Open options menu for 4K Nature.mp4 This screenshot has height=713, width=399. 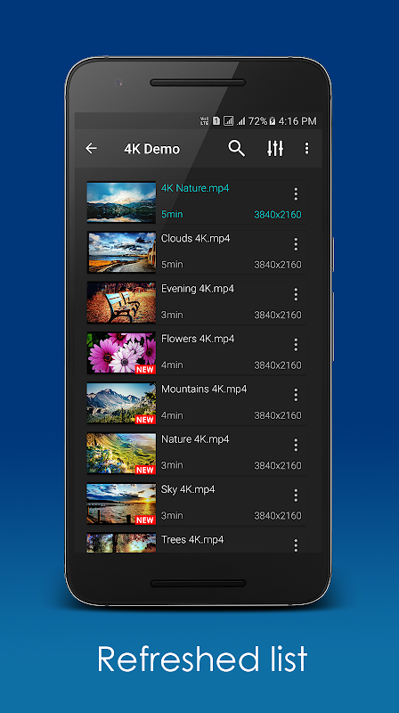tap(296, 194)
